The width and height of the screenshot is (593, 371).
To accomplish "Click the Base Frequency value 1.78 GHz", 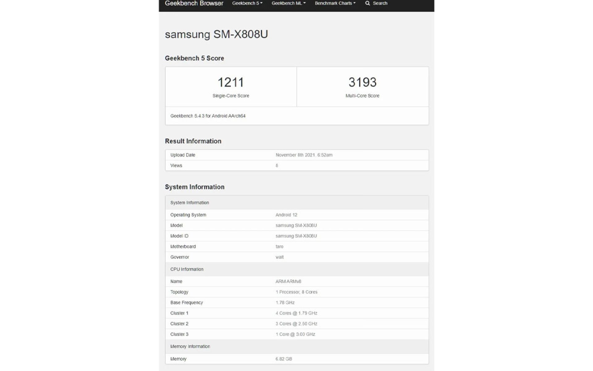I will pos(285,302).
